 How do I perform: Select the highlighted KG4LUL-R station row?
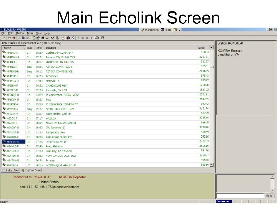[105, 142]
